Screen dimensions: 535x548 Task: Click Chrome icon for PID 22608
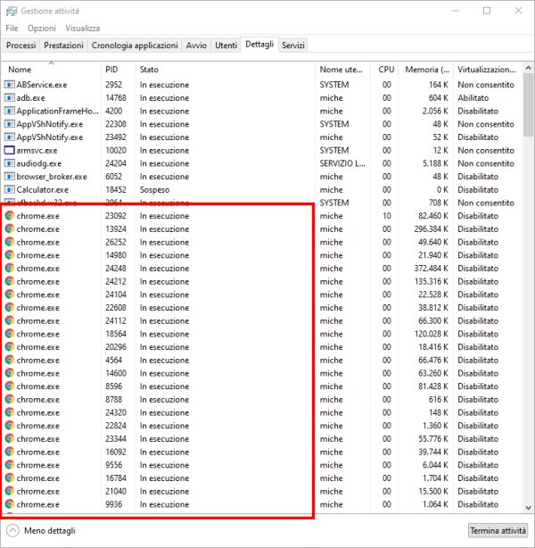[10, 308]
